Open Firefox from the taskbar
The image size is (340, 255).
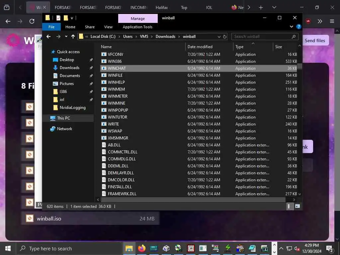click(141, 248)
